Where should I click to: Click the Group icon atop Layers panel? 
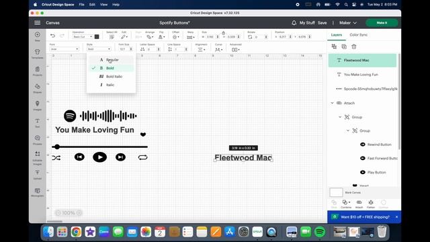point(334,46)
